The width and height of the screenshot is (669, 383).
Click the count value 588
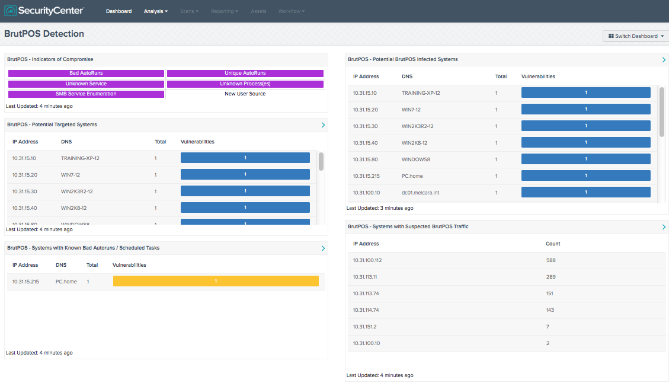(551, 260)
